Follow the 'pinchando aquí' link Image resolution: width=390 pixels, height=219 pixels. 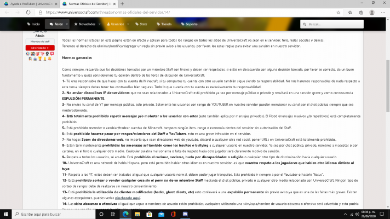pos(128,198)
